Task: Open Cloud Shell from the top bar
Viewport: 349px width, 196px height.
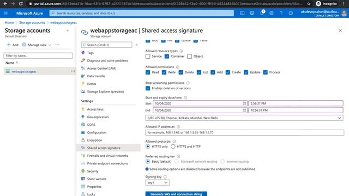Action: coord(242,13)
